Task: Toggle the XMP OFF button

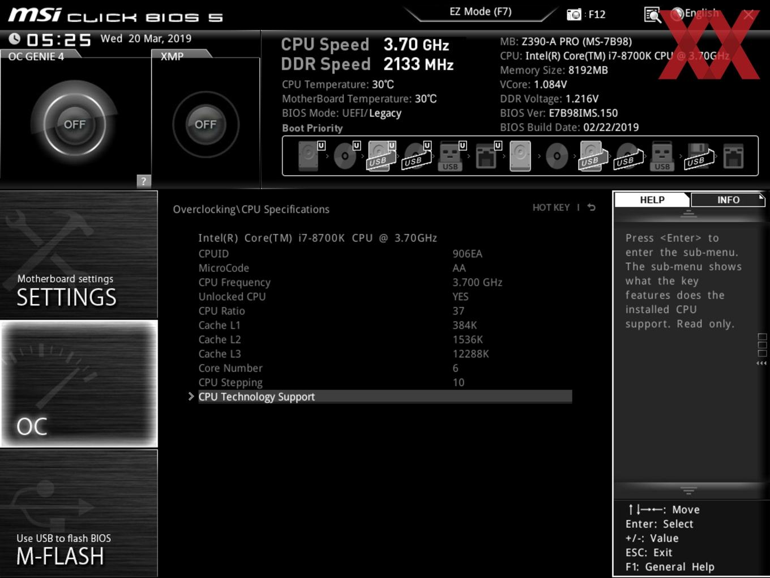Action: click(x=206, y=124)
